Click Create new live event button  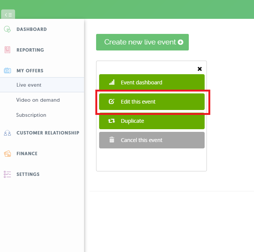pos(142,42)
